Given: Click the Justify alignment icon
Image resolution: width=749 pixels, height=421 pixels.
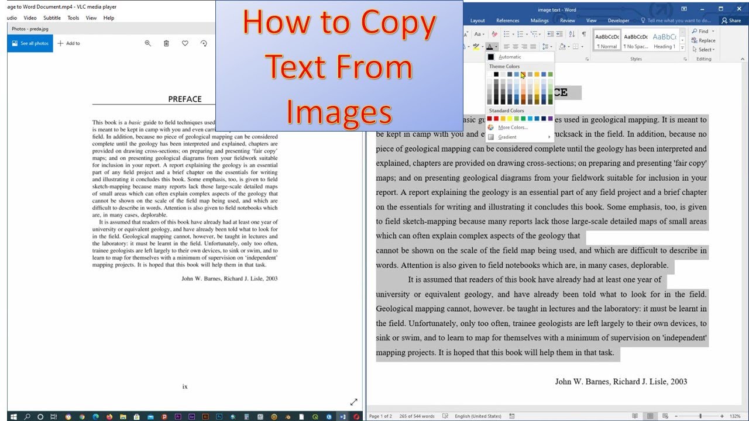Looking at the screenshot, I should (x=533, y=47).
